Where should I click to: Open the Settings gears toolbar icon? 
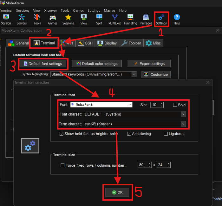tap(161, 19)
